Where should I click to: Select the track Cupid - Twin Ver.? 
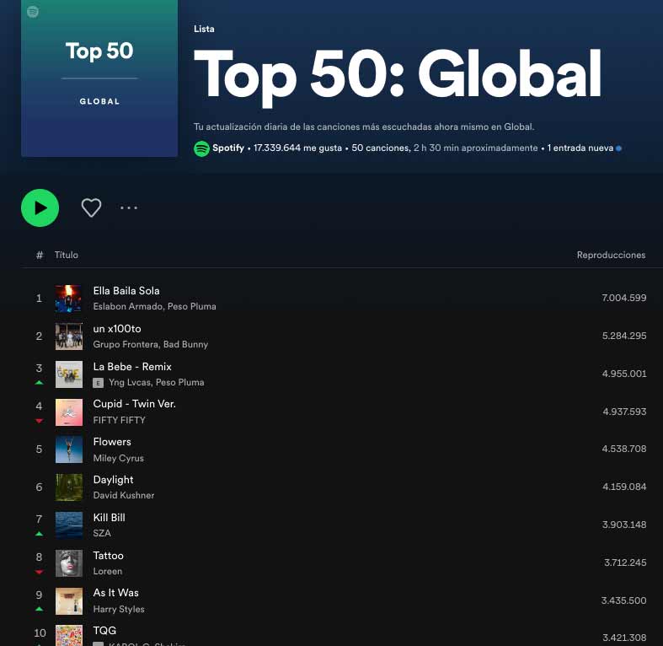pyautogui.click(x=135, y=404)
